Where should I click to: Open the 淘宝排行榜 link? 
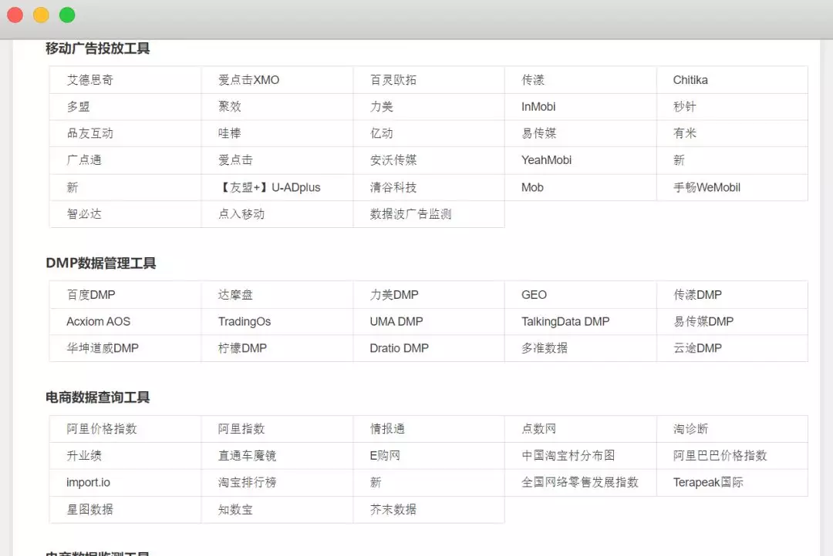(247, 482)
